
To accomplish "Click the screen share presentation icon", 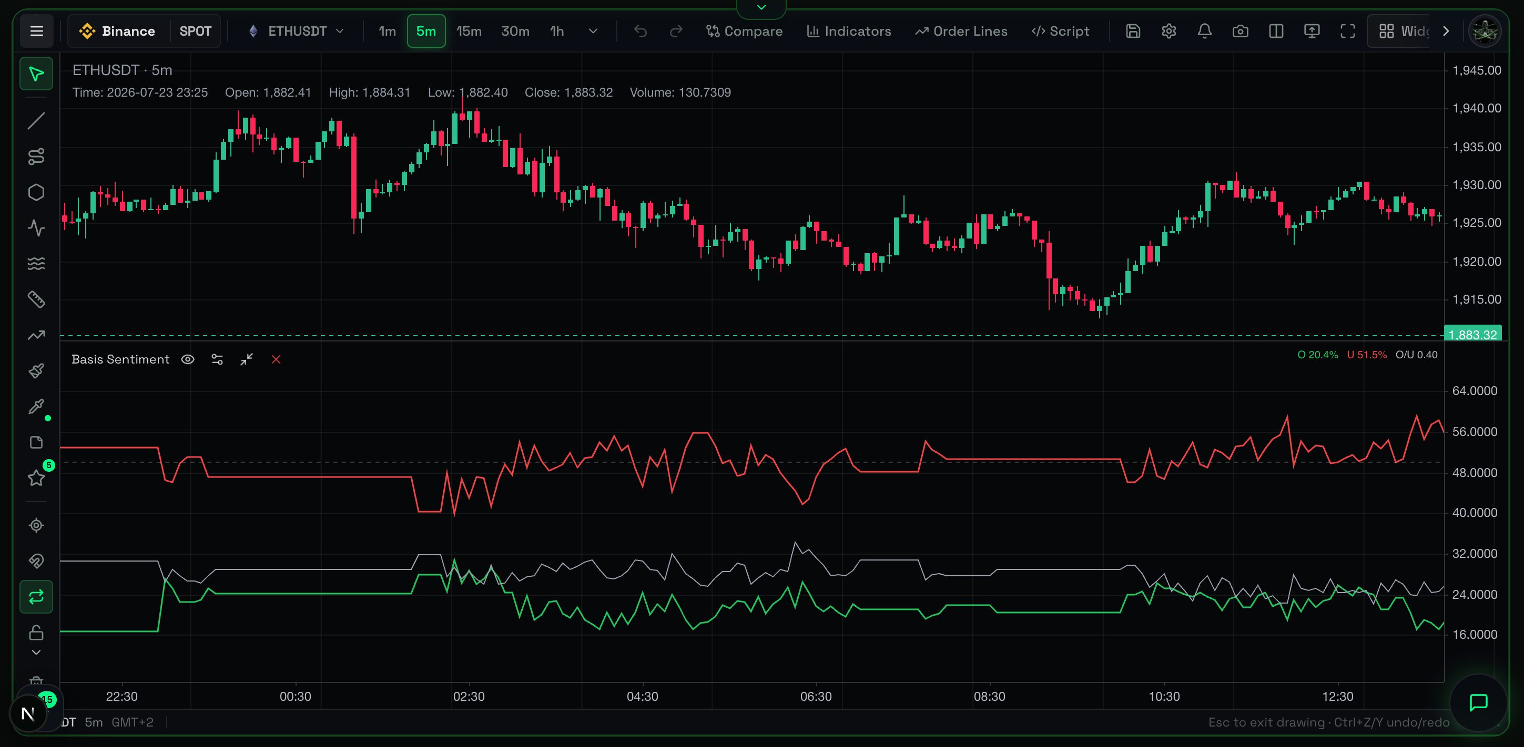I will 1312,32.
